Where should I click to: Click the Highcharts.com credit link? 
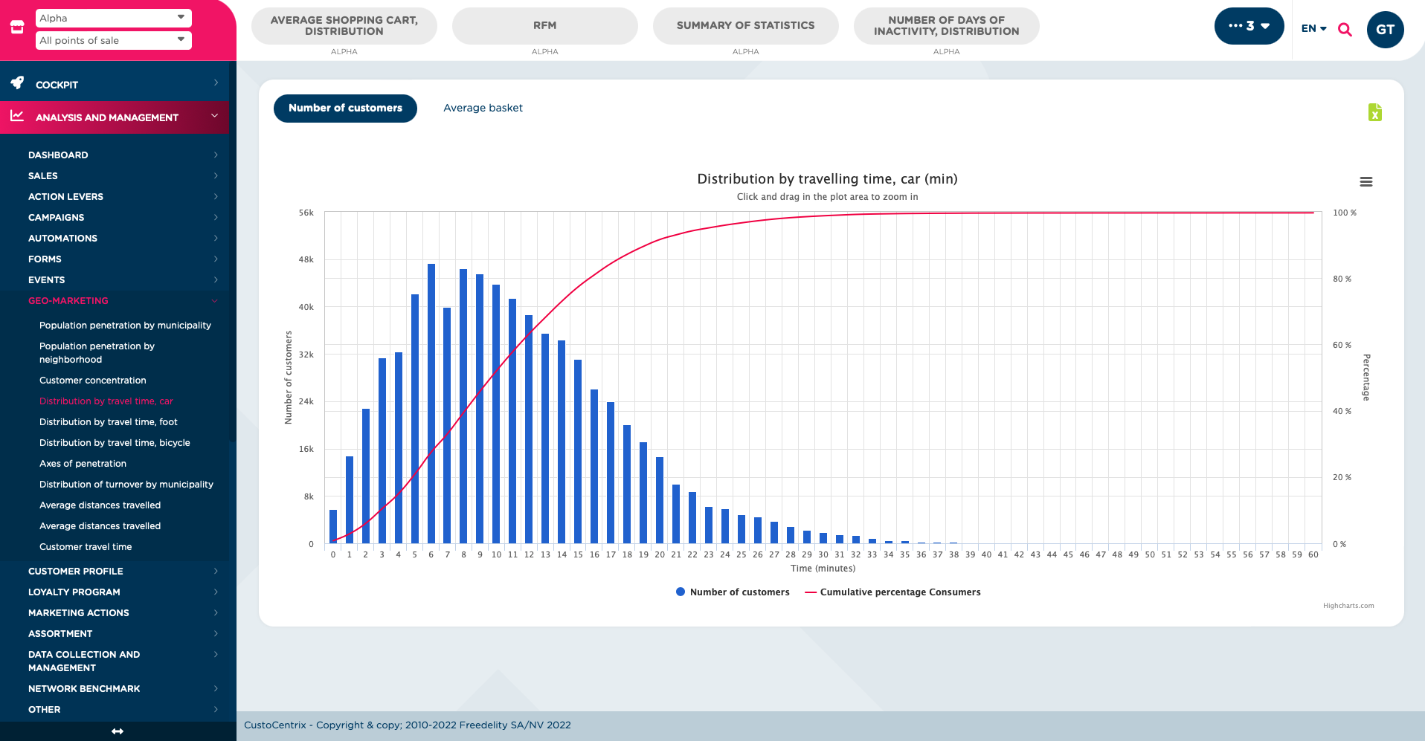1348,606
